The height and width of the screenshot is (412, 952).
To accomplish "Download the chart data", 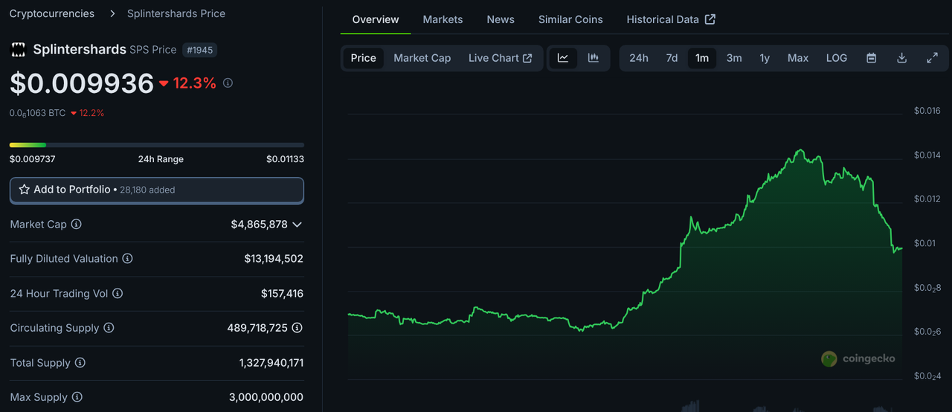I will coord(902,58).
